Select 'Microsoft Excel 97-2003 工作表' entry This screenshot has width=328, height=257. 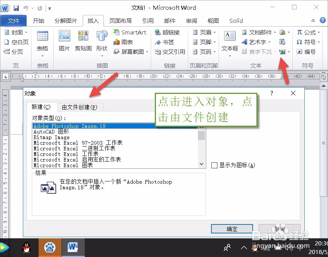point(115,143)
